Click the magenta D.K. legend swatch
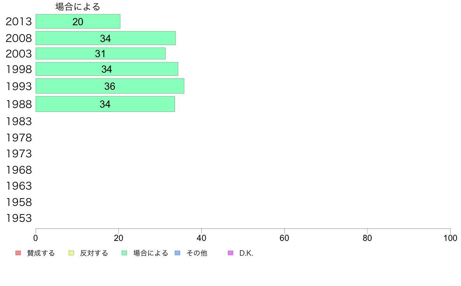Image resolution: width=461 pixels, height=286 pixels. (x=230, y=253)
